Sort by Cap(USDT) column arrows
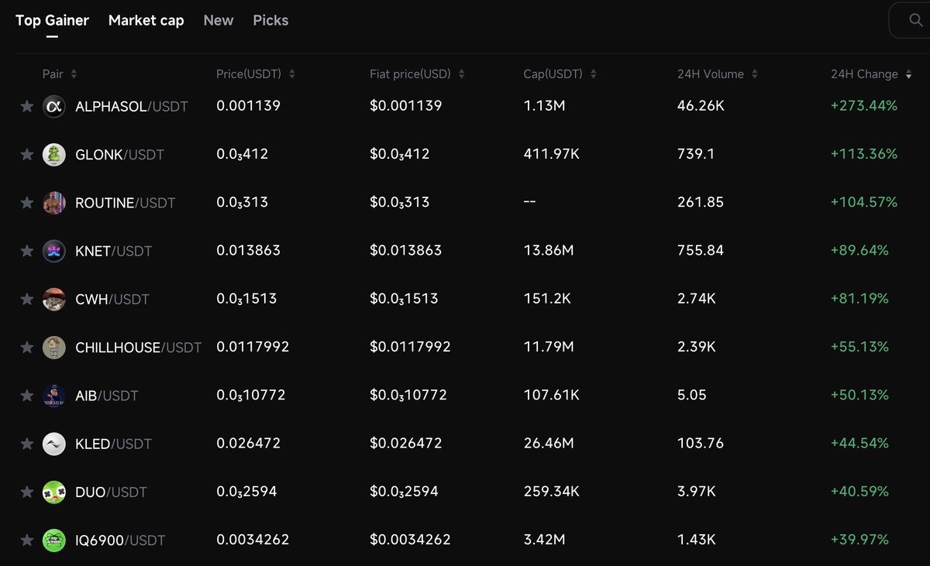Image resolution: width=930 pixels, height=566 pixels. click(593, 74)
